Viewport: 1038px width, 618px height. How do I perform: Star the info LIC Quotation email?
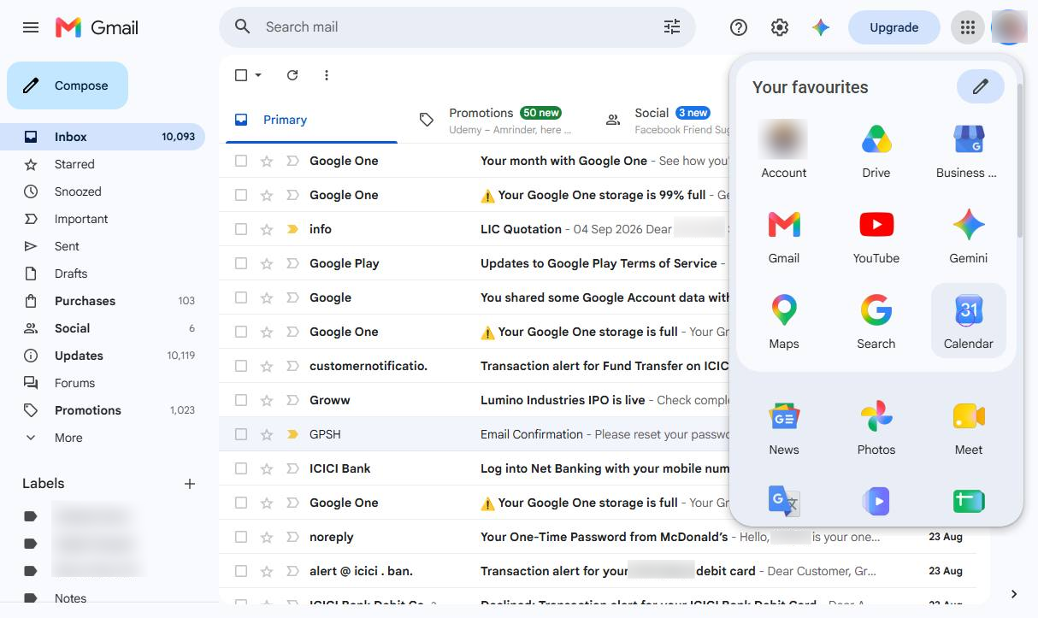tap(267, 229)
